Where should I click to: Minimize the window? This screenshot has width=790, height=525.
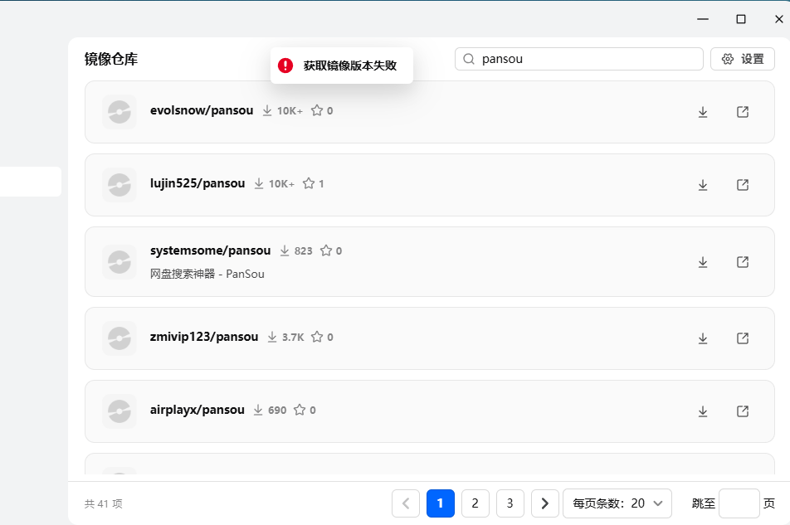(x=703, y=19)
